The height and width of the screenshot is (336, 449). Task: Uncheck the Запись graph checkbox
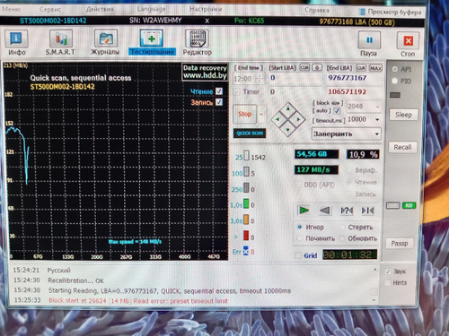click(219, 102)
